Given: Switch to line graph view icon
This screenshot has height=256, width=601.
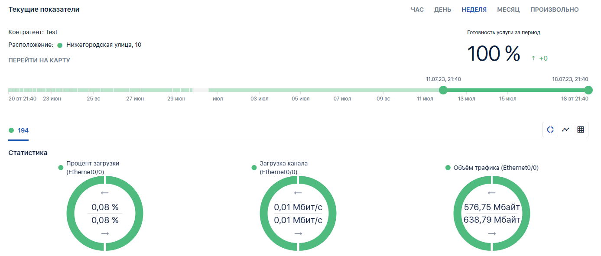Looking at the screenshot, I should (x=565, y=130).
